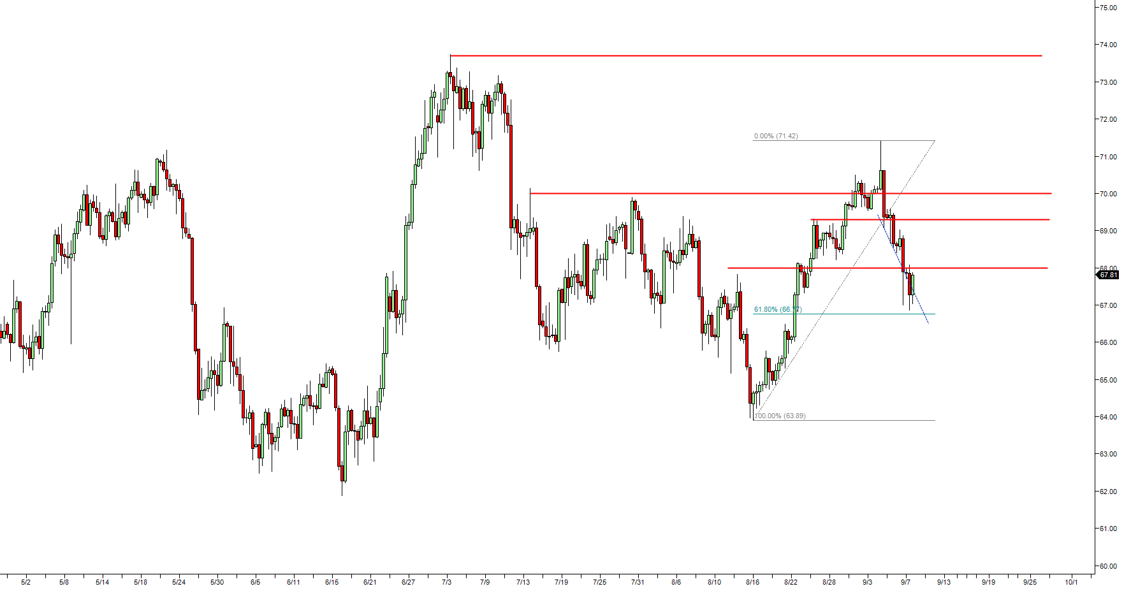Click the 8/28 date axis label
This screenshot has height=591, width=1124.
[829, 582]
